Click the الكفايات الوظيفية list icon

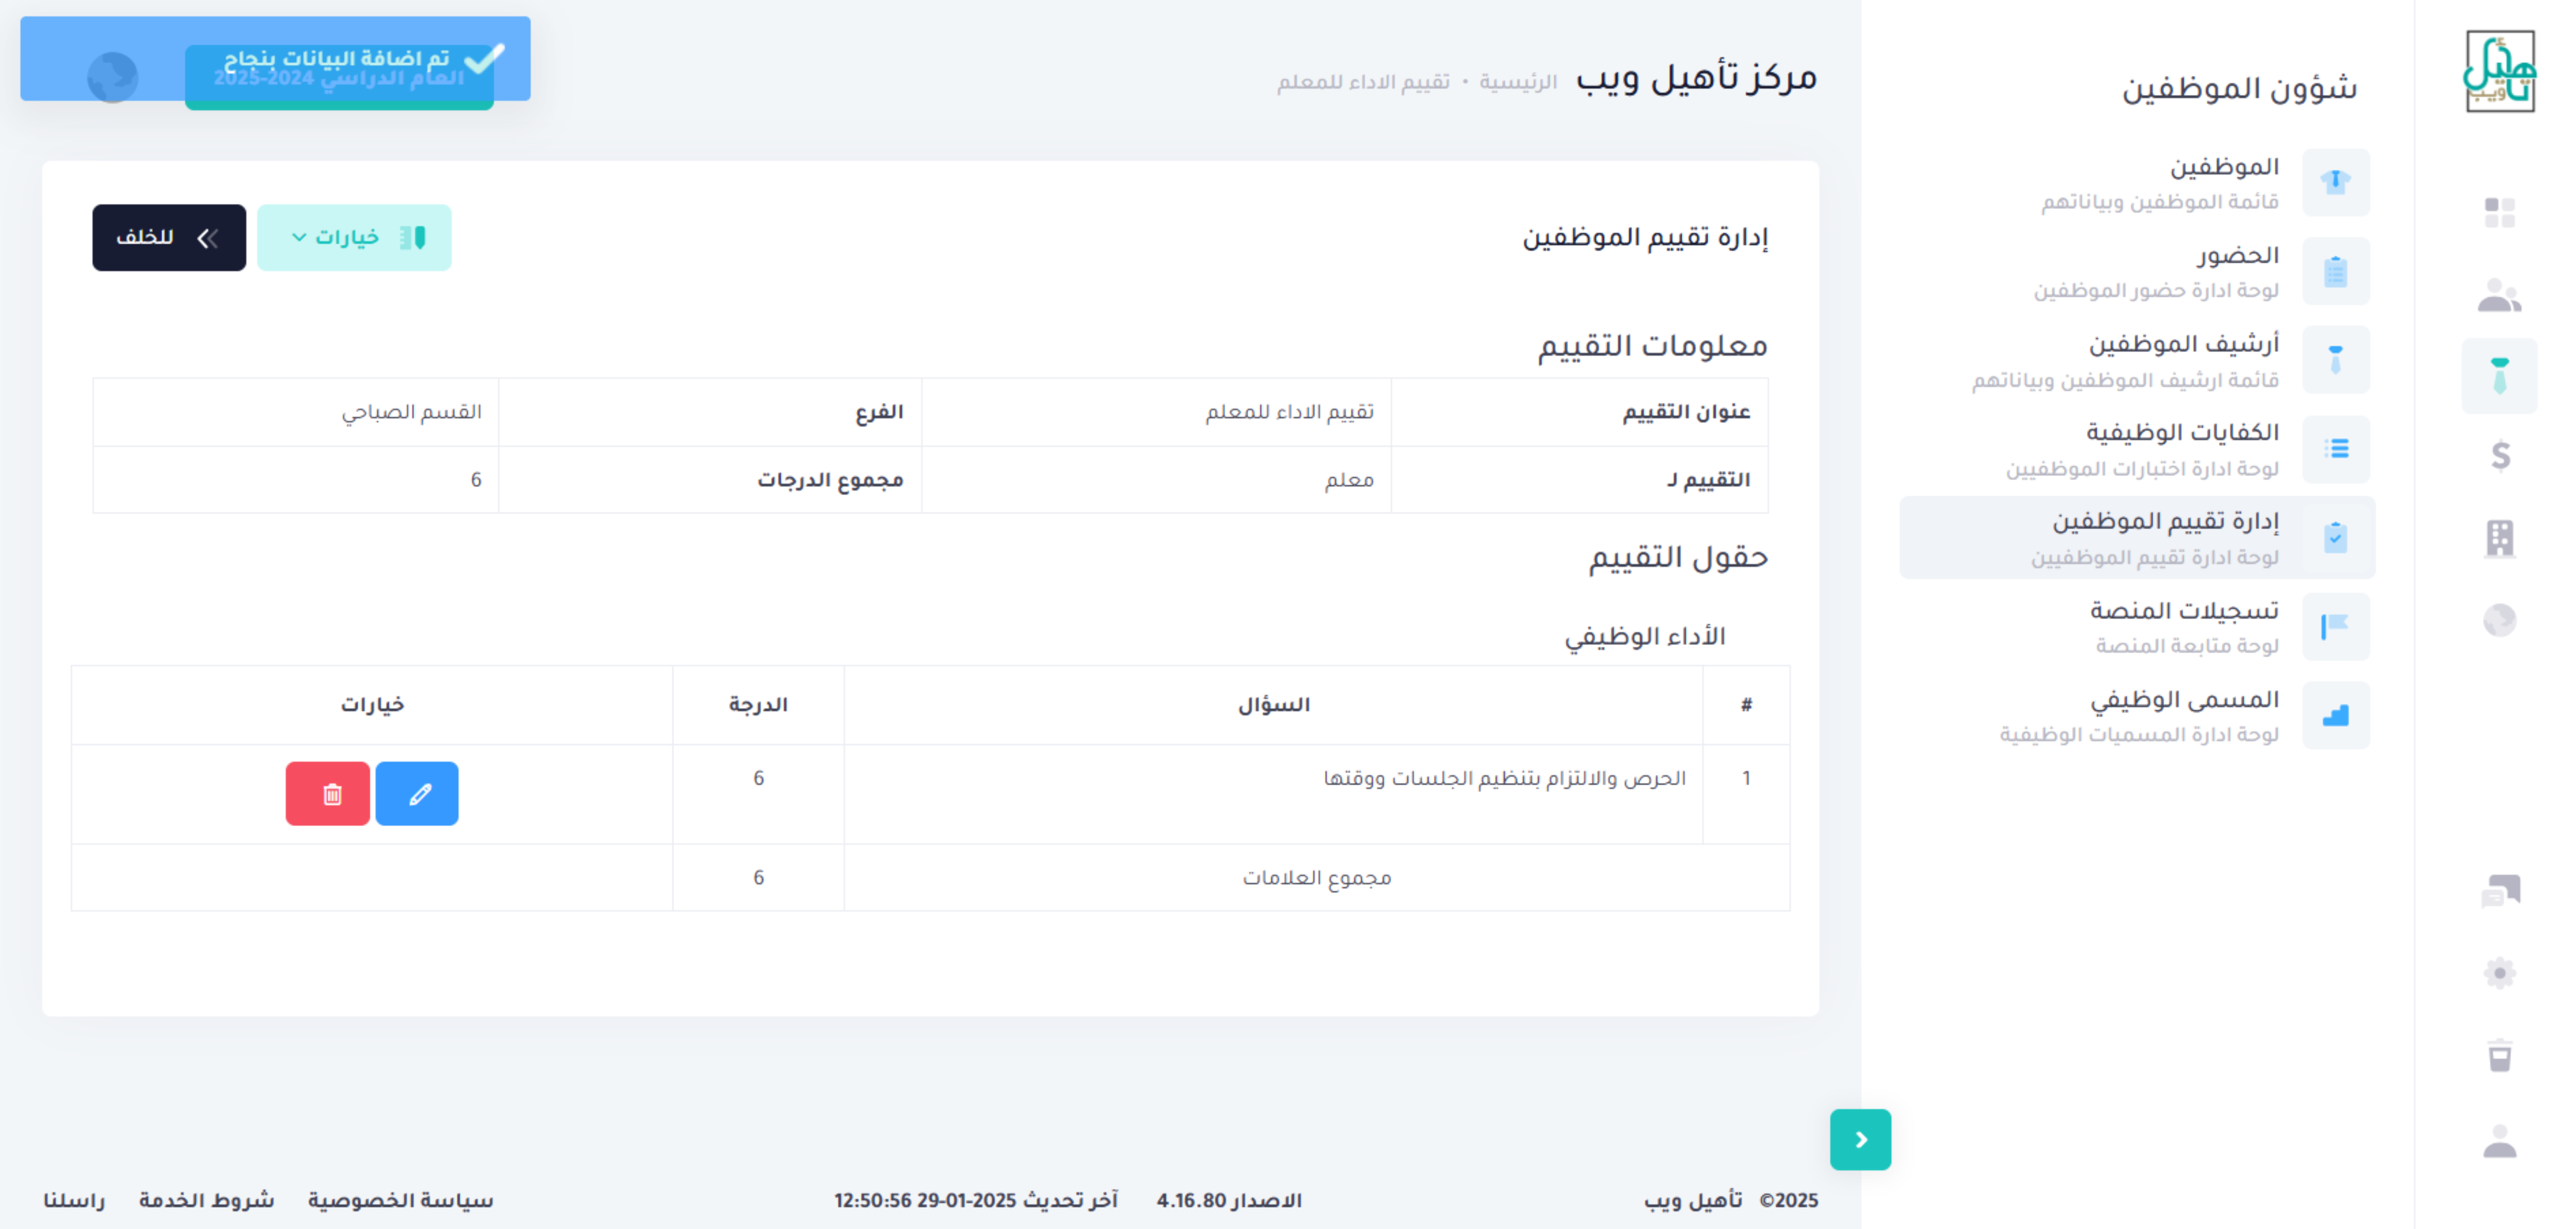click(2335, 449)
